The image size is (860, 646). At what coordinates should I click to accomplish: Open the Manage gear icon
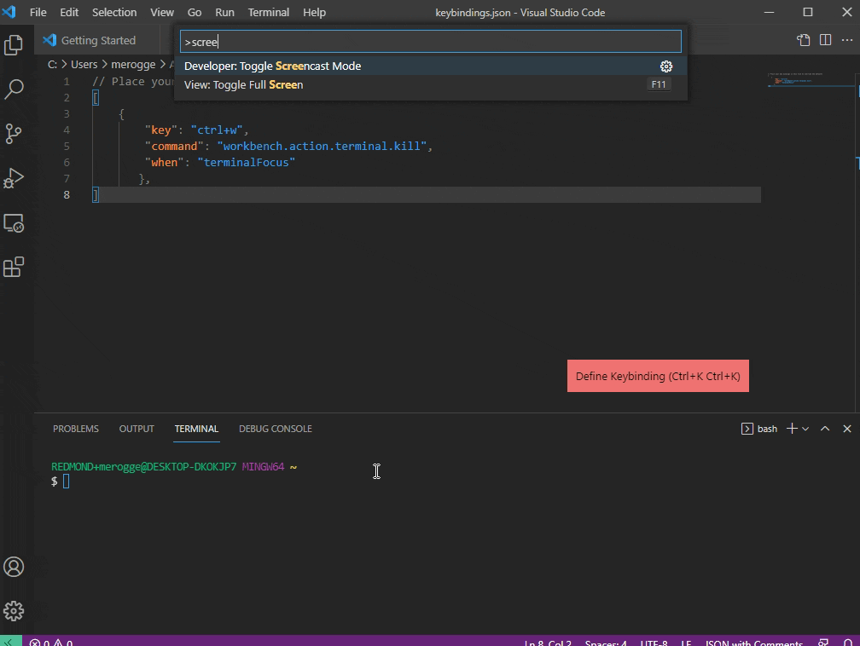pos(13,611)
